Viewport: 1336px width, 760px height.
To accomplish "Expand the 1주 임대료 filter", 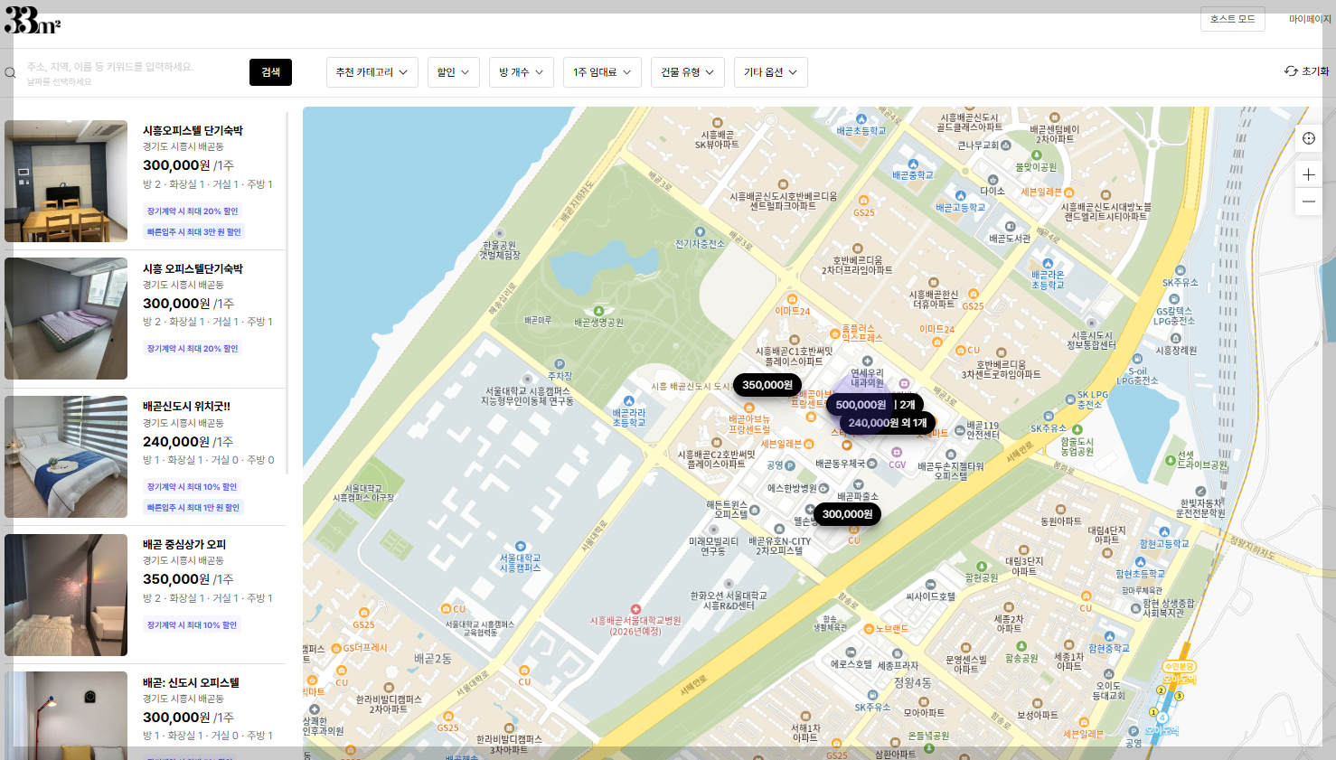I will [602, 72].
